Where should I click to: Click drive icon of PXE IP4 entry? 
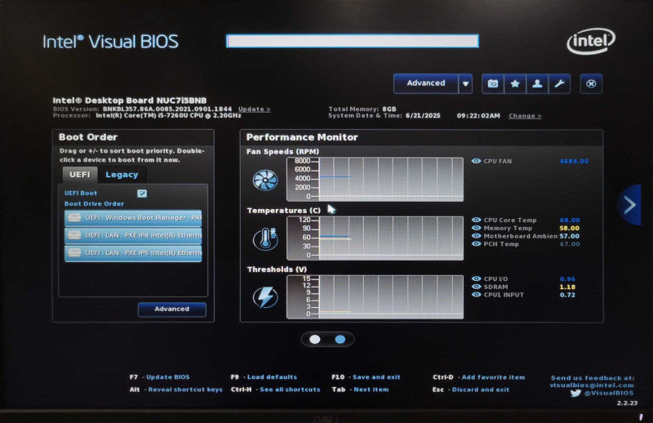point(74,235)
